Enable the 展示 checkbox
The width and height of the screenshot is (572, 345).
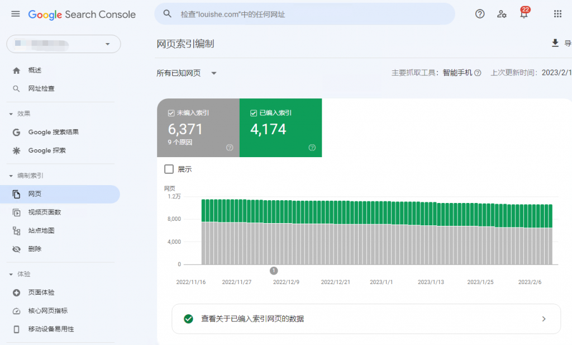pos(169,169)
